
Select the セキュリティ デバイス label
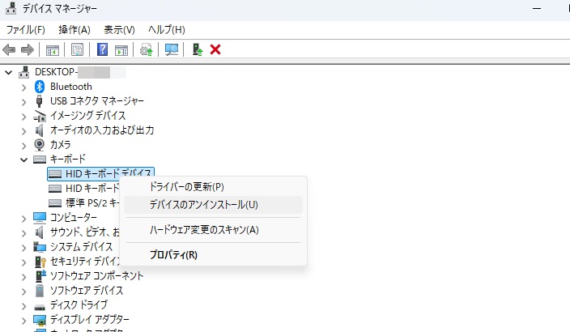click(x=85, y=261)
